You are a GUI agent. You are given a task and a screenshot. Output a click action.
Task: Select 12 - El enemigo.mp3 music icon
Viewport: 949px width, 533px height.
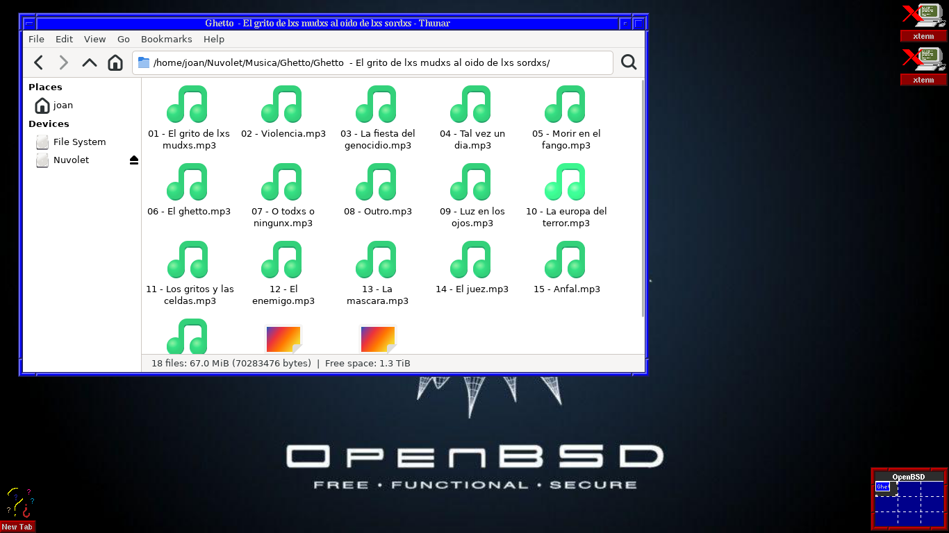point(282,260)
